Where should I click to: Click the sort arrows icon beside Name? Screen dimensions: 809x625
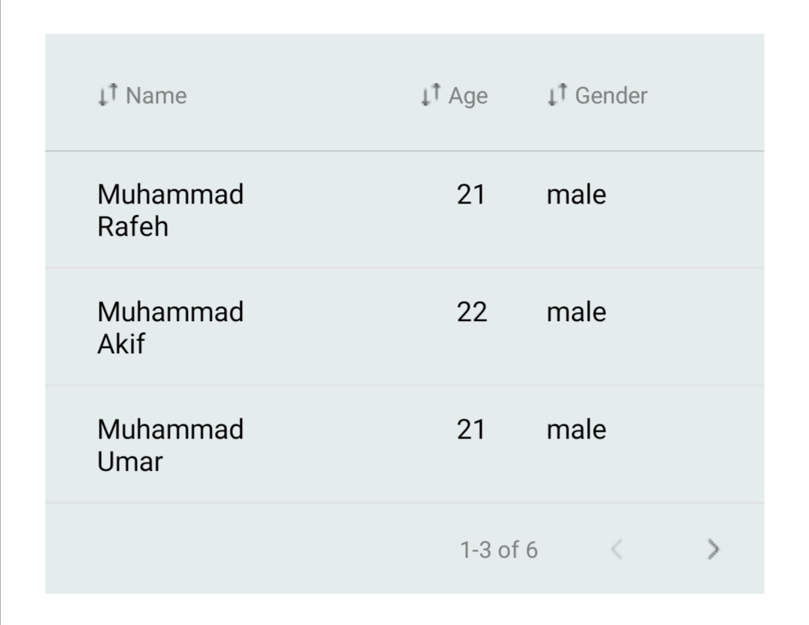109,94
